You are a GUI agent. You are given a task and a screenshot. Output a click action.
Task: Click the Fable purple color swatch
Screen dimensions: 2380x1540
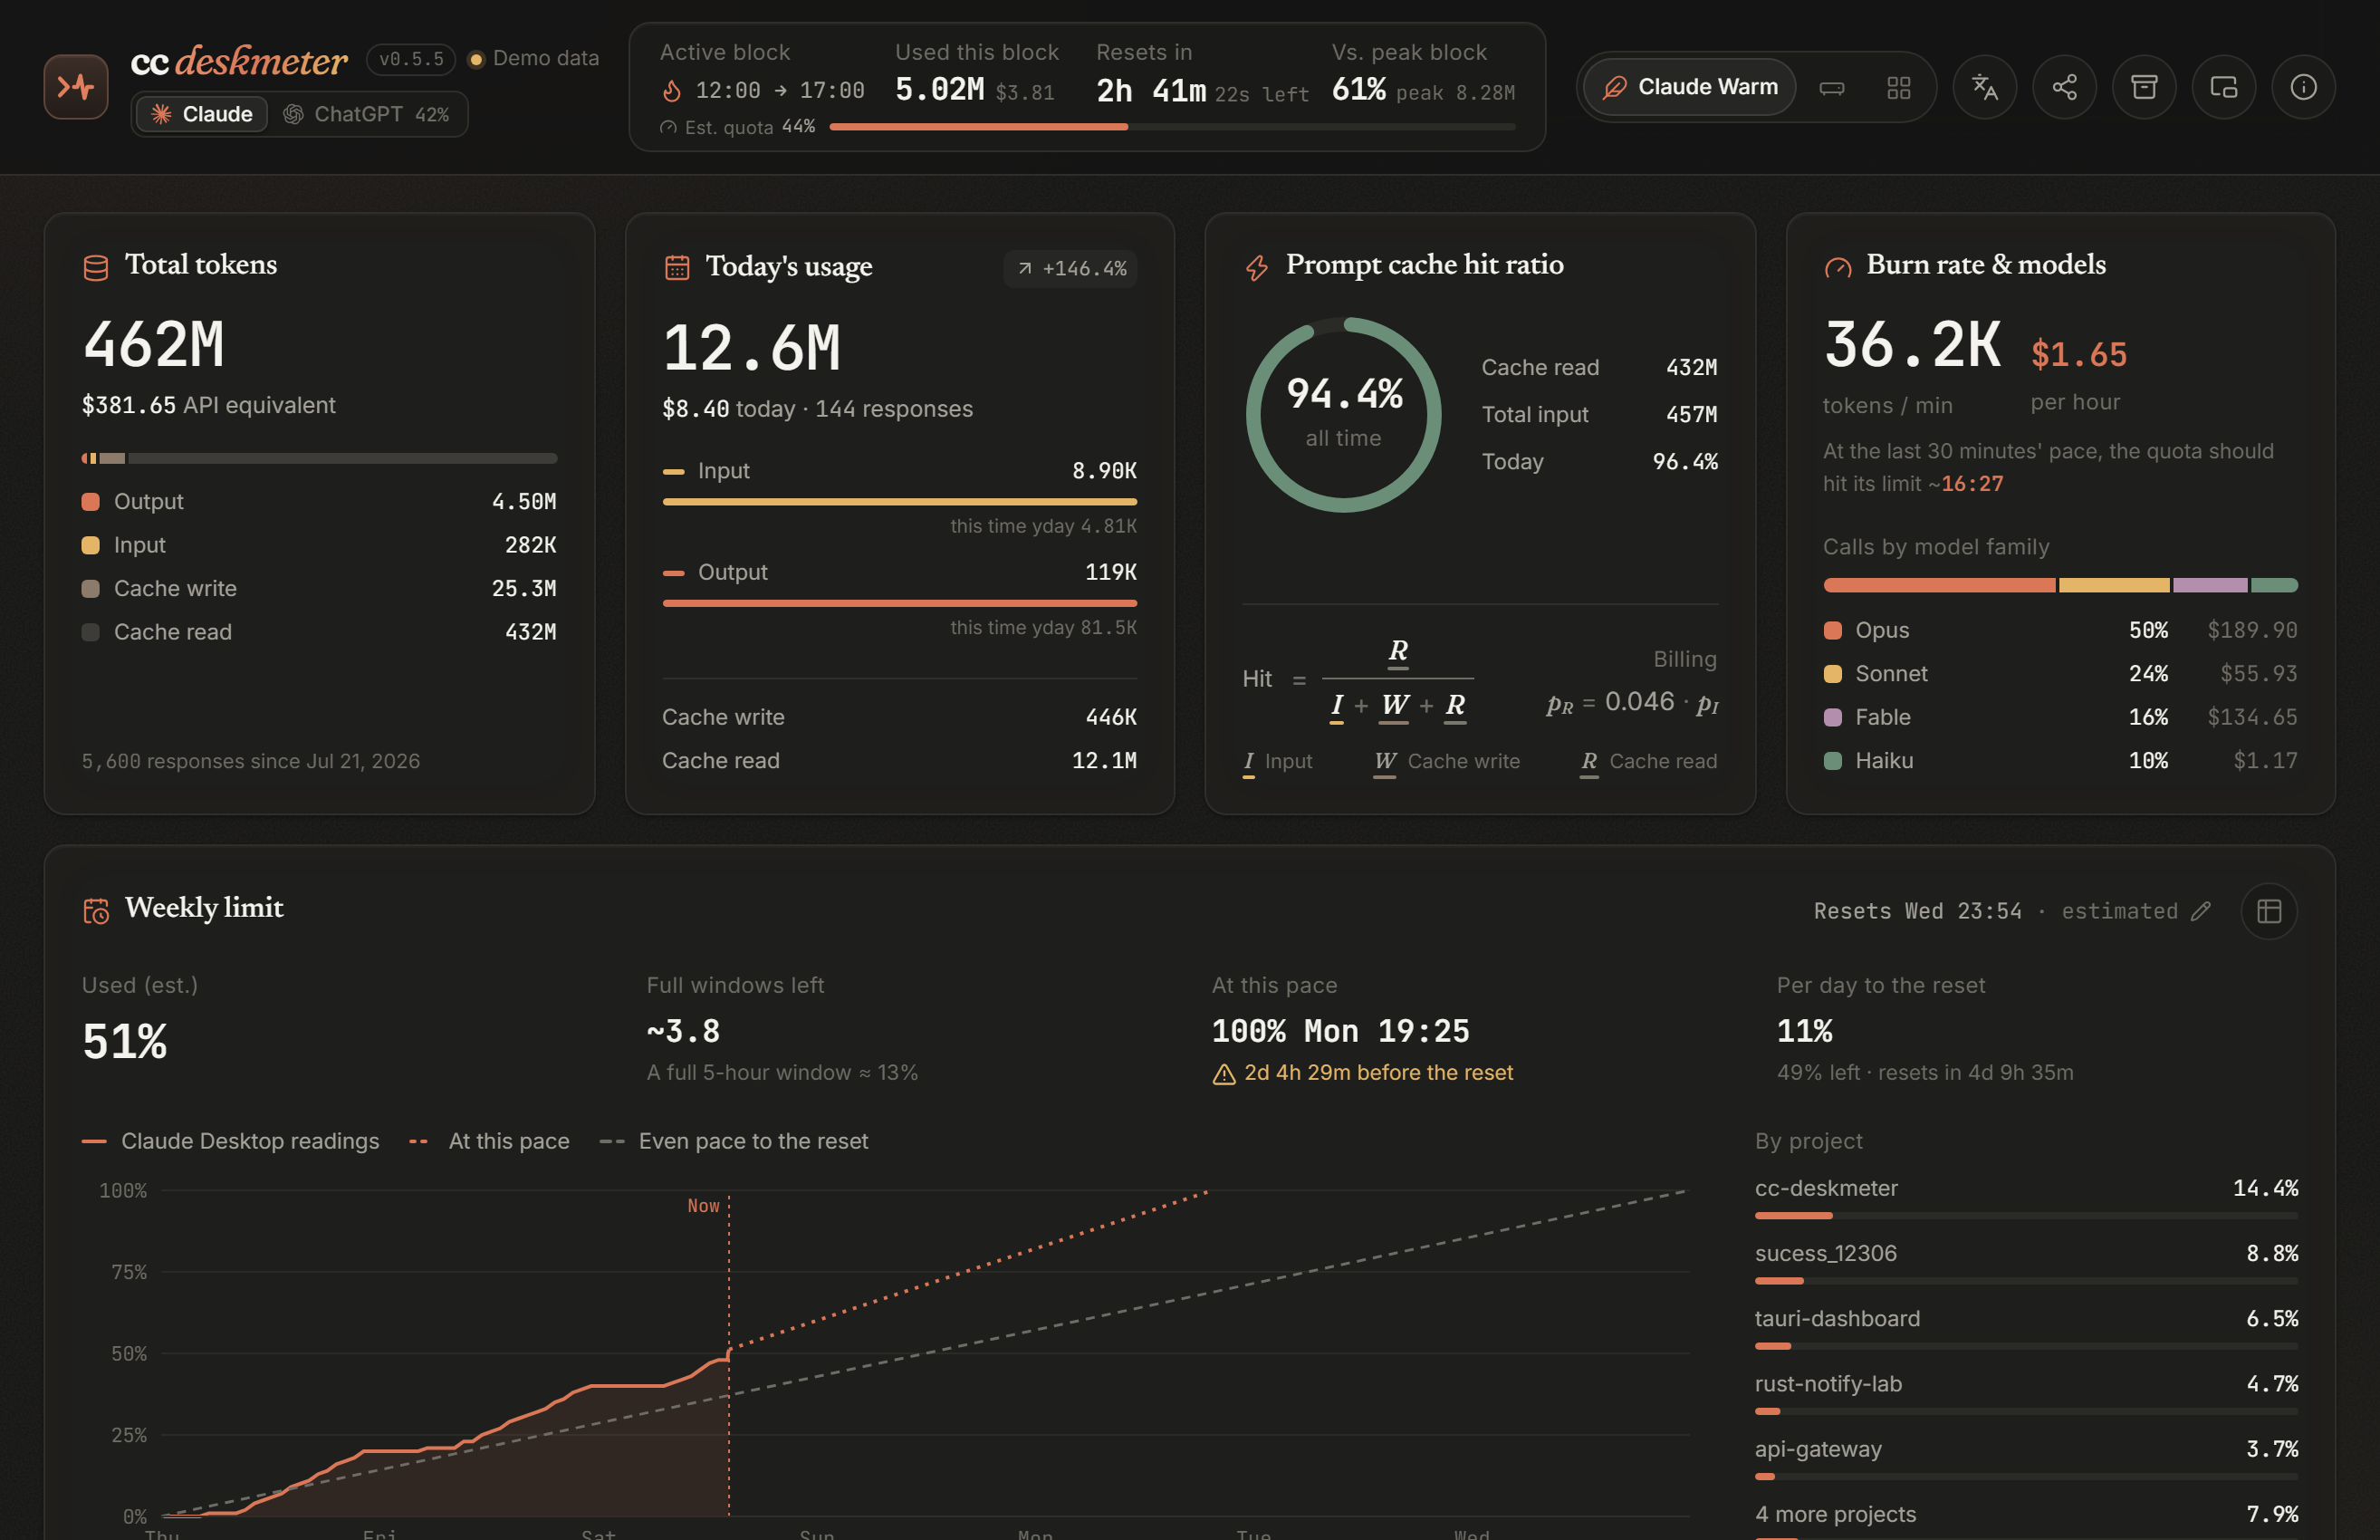point(1832,717)
